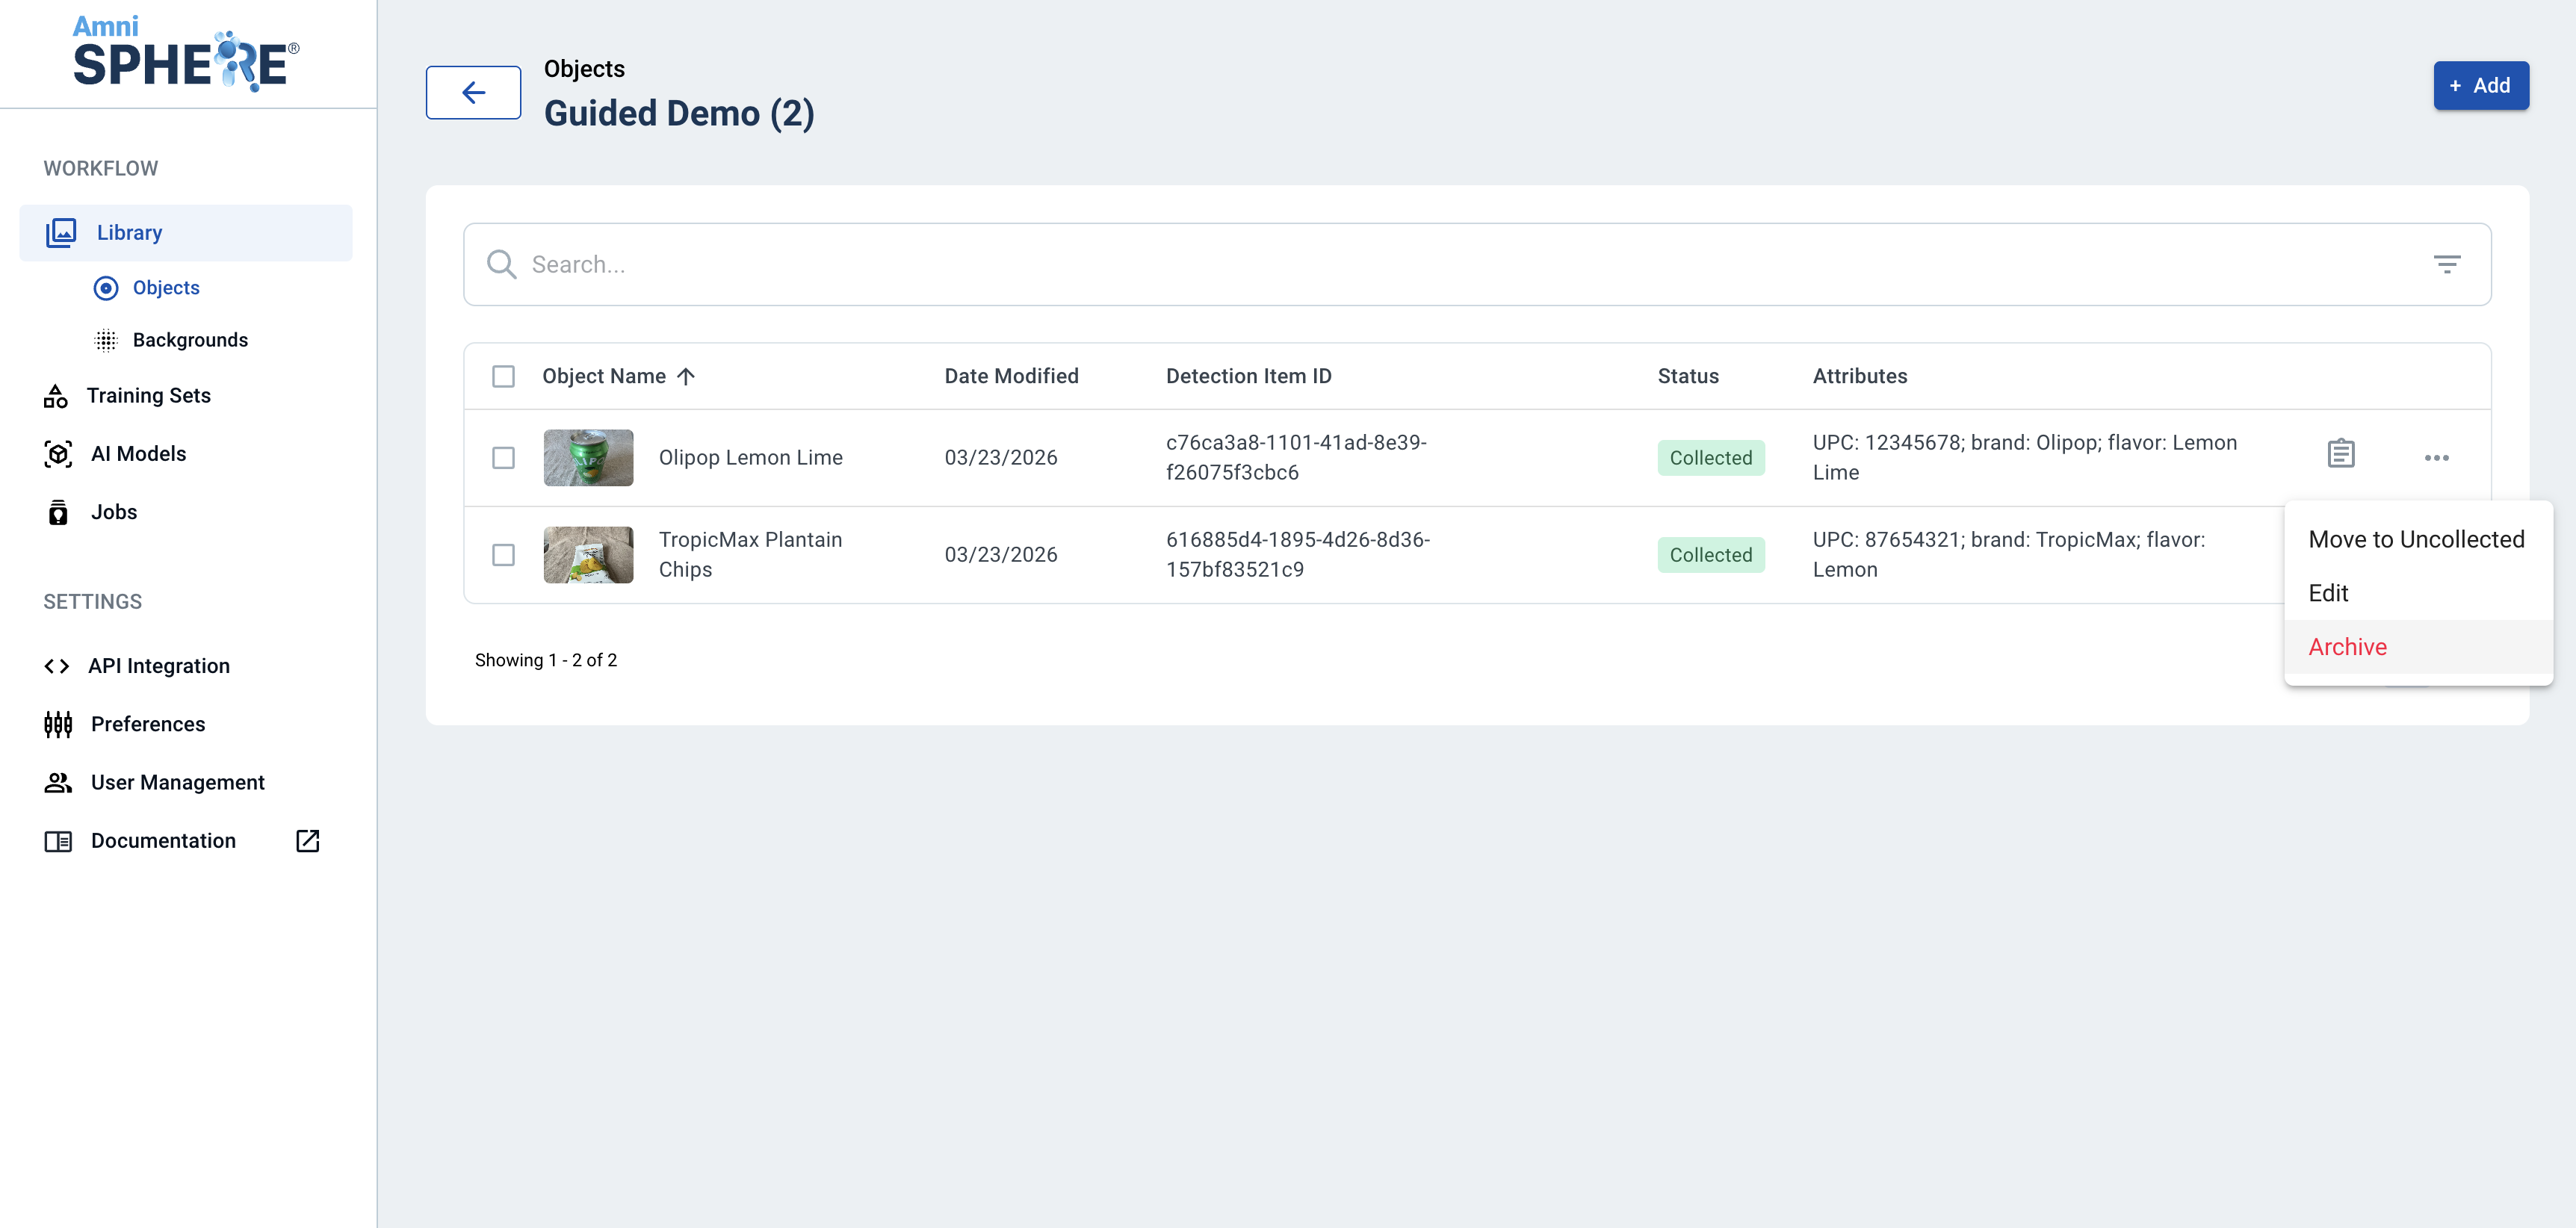Viewport: 2576px width, 1228px height.
Task: Choose Move to Uncollected from menu
Action: (x=2416, y=540)
